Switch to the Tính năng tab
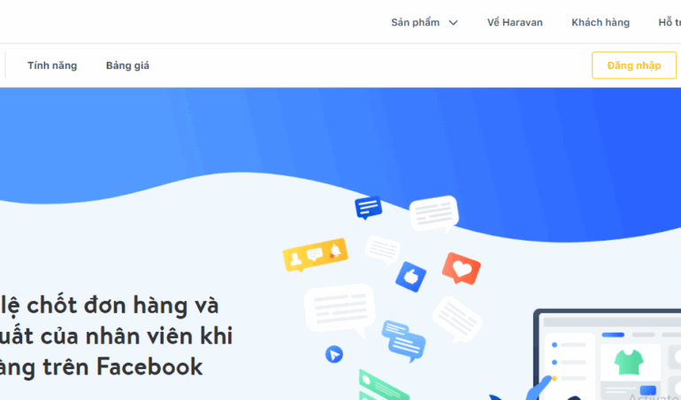The width and height of the screenshot is (681, 400). pyautogui.click(x=52, y=65)
